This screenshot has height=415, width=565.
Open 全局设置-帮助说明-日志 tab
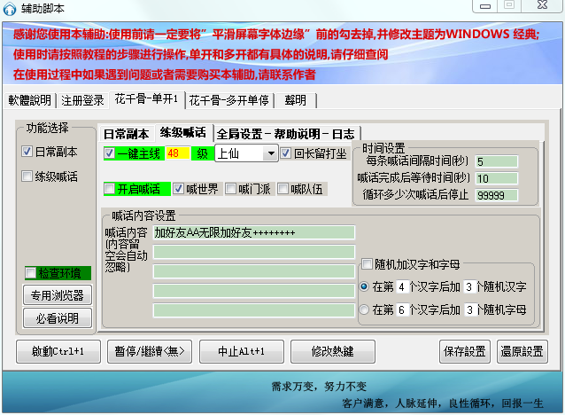pyautogui.click(x=286, y=134)
